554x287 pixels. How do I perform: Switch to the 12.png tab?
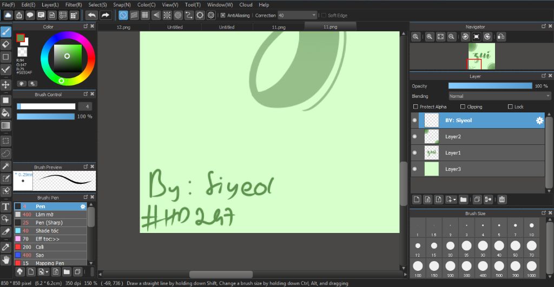(123, 27)
